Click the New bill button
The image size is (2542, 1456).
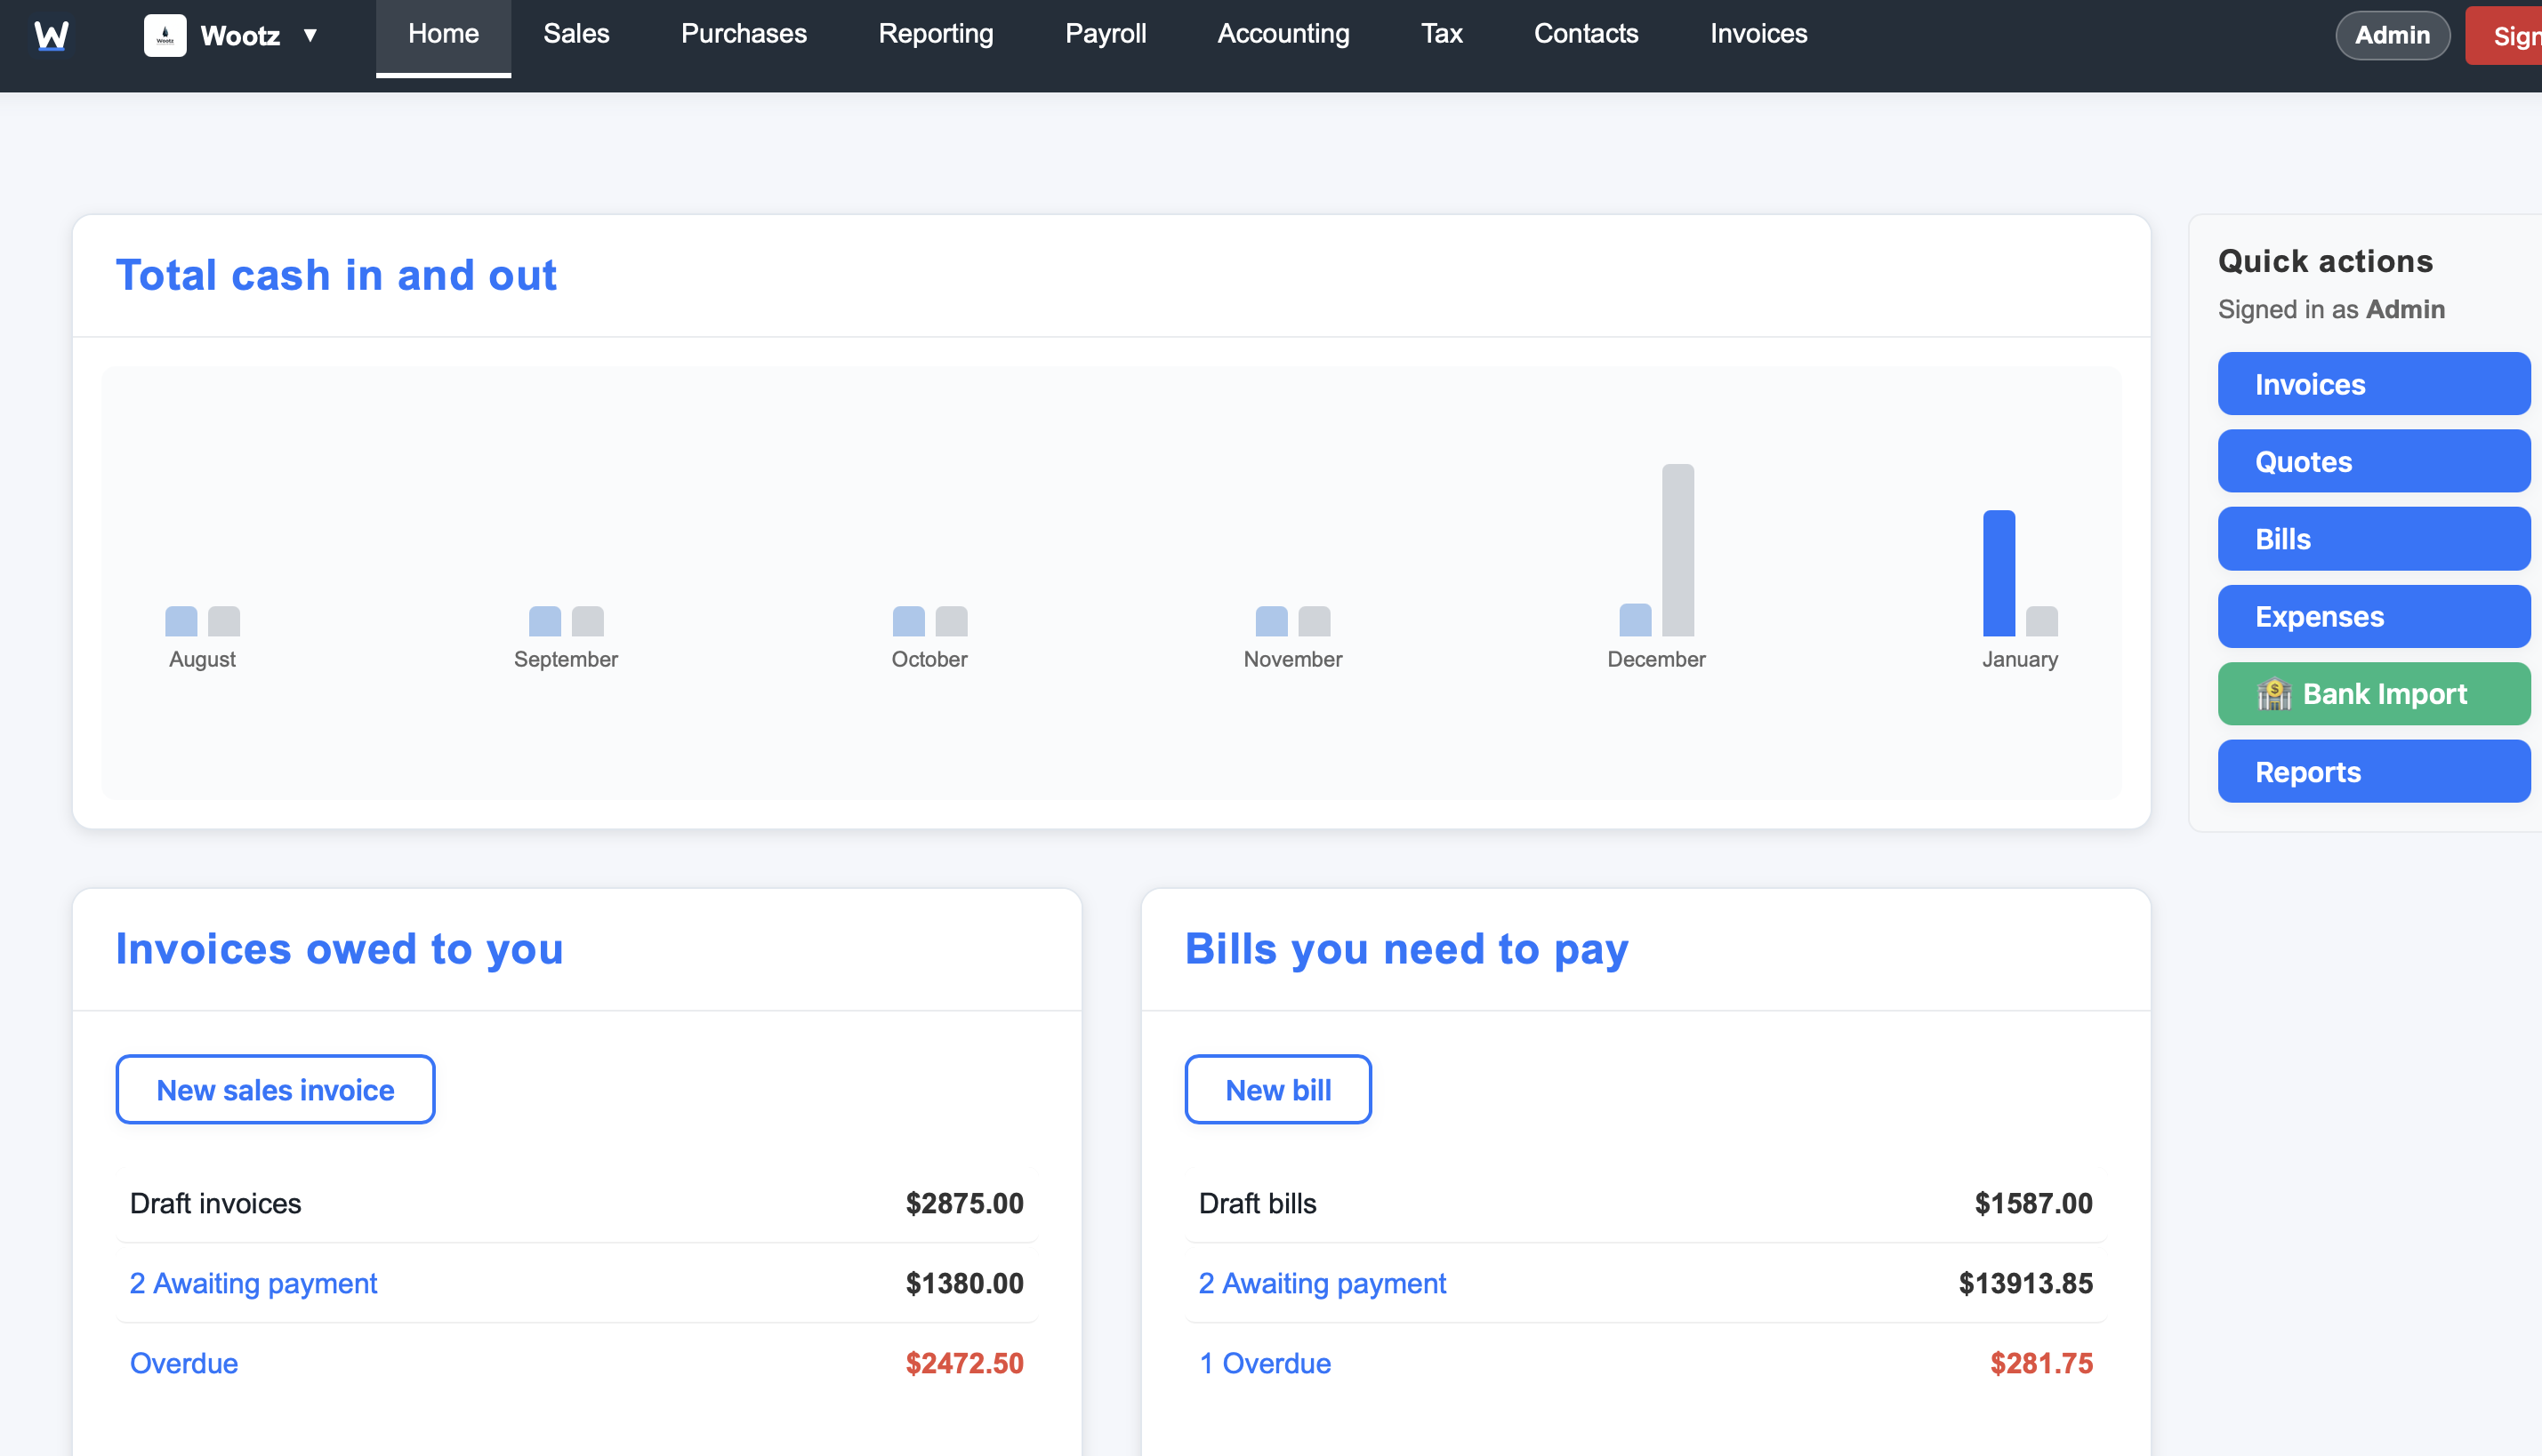pyautogui.click(x=1277, y=1089)
